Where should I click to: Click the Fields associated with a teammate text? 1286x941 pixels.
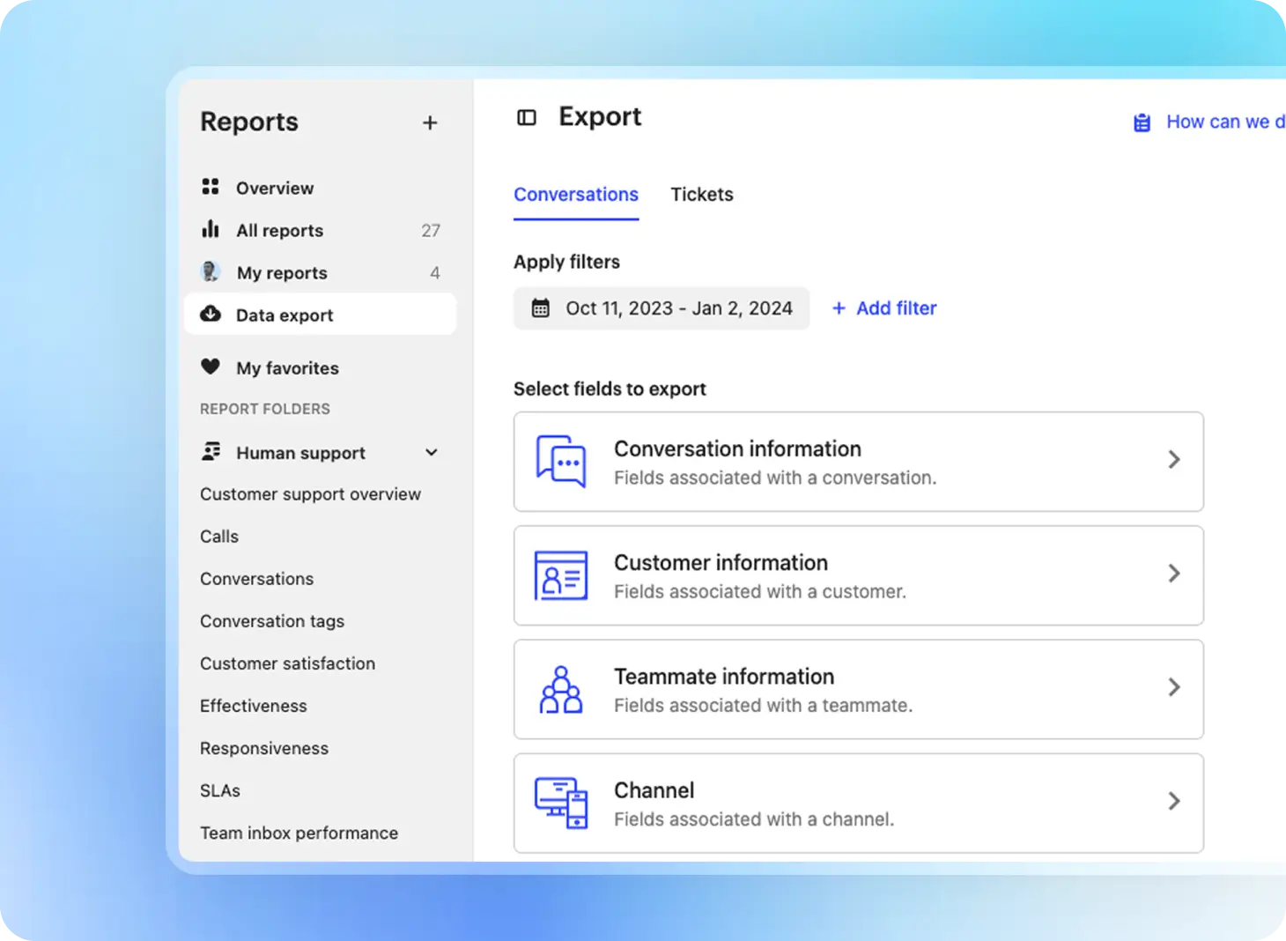pos(763,705)
